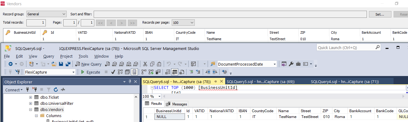The height and width of the screenshot is (122, 408).
Task: Open a new DAX query
Action: coord(135,64)
